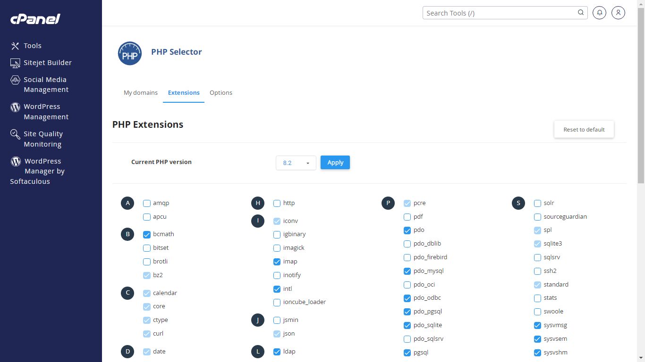
Task: Switch to the Options tab
Action: (221, 92)
